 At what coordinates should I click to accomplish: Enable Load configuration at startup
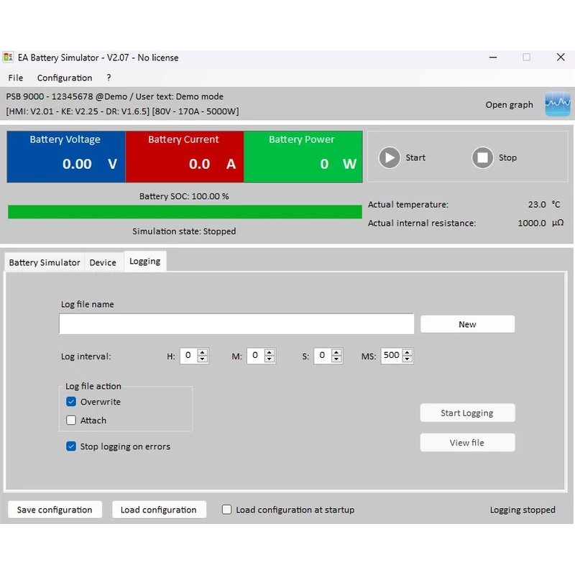(226, 510)
